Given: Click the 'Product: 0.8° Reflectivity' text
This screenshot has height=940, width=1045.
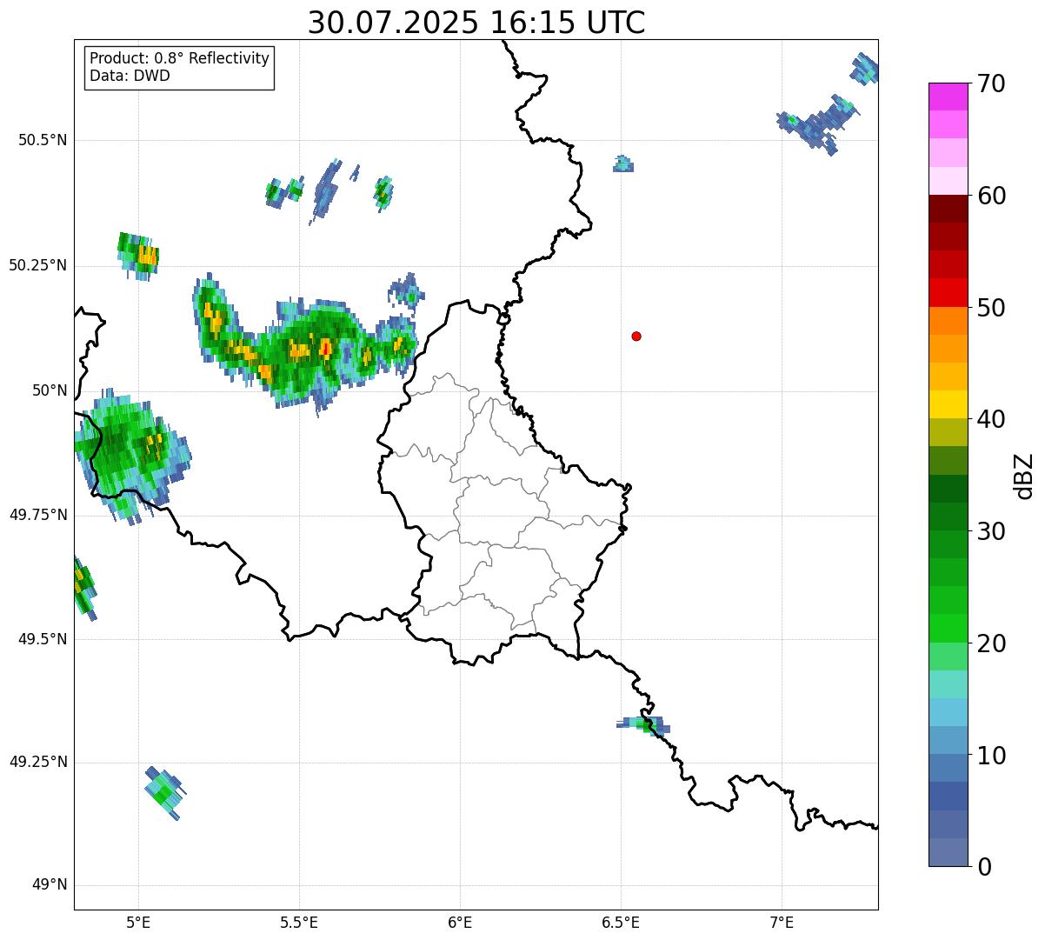Looking at the screenshot, I should 180,58.
